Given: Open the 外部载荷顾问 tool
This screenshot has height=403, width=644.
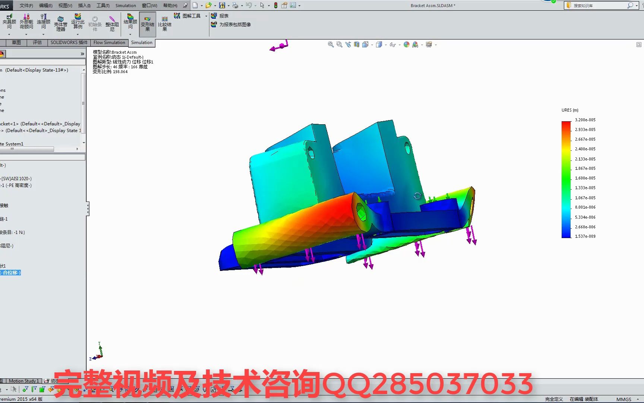Looking at the screenshot, I should click(x=26, y=21).
